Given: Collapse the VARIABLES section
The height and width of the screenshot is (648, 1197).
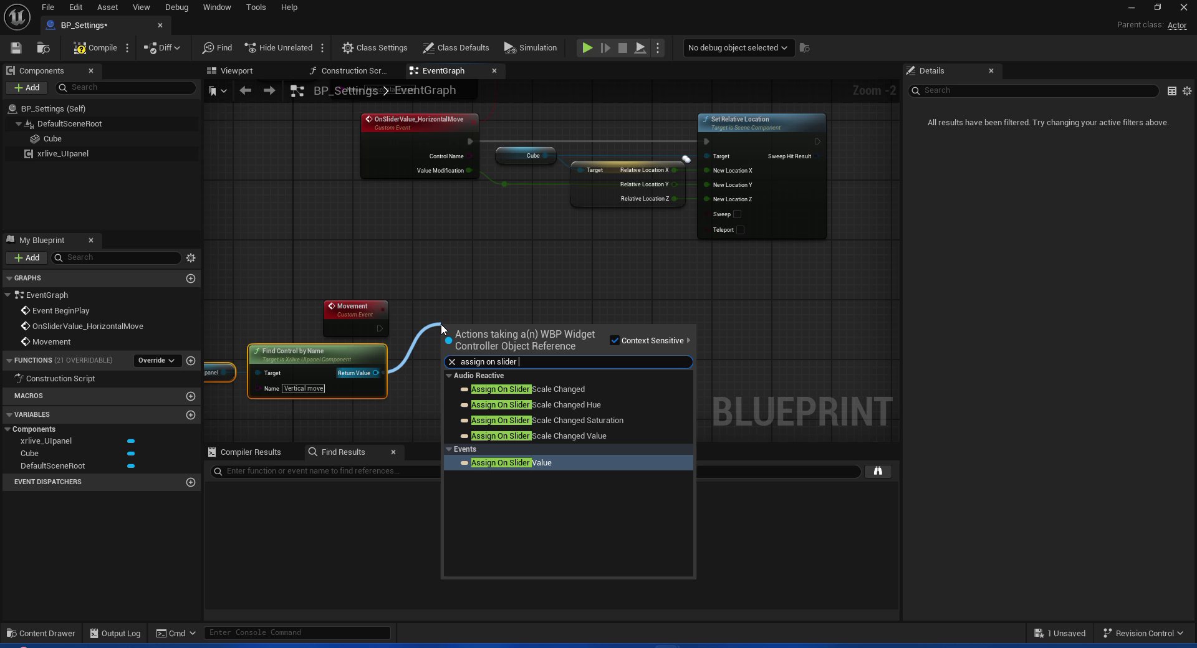Looking at the screenshot, I should point(9,415).
